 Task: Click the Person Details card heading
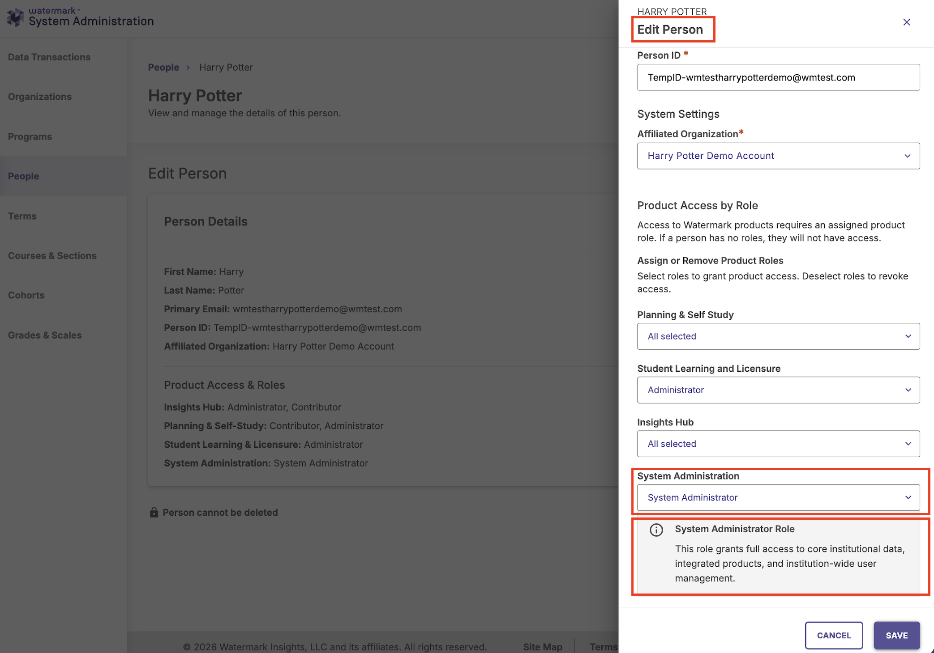(x=206, y=221)
